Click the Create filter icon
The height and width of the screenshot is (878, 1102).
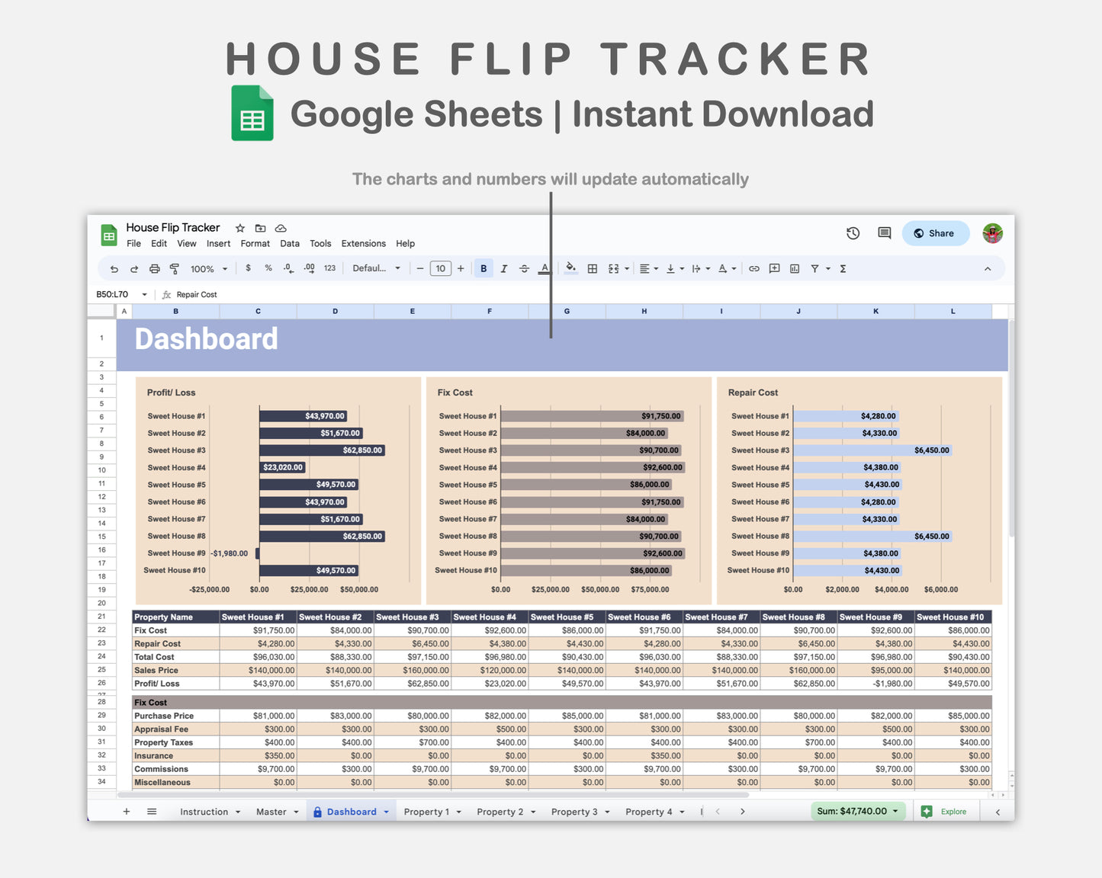(815, 268)
